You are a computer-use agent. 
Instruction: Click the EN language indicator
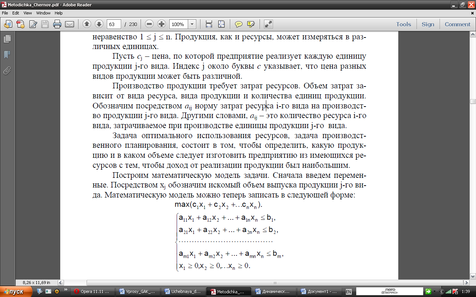click(x=348, y=292)
